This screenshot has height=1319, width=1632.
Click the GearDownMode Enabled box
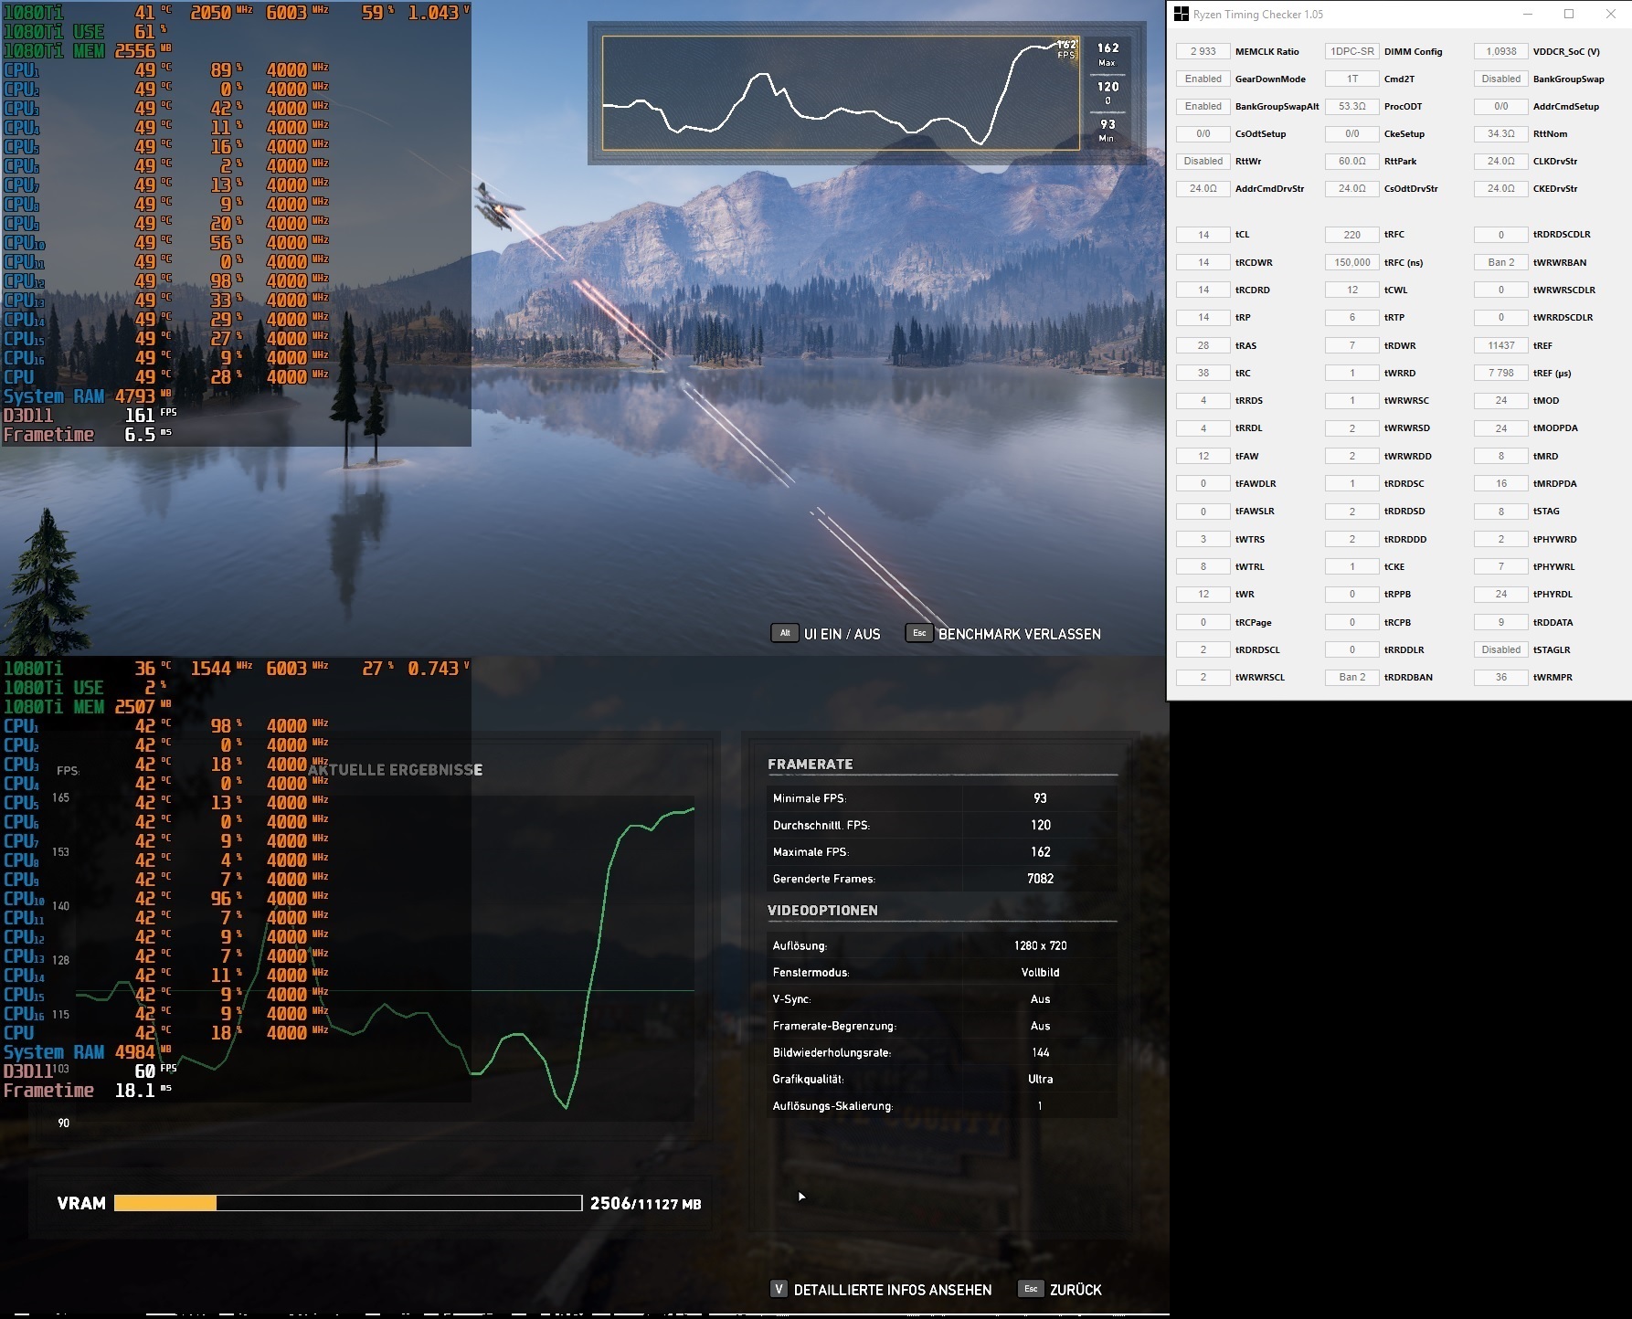[1203, 79]
